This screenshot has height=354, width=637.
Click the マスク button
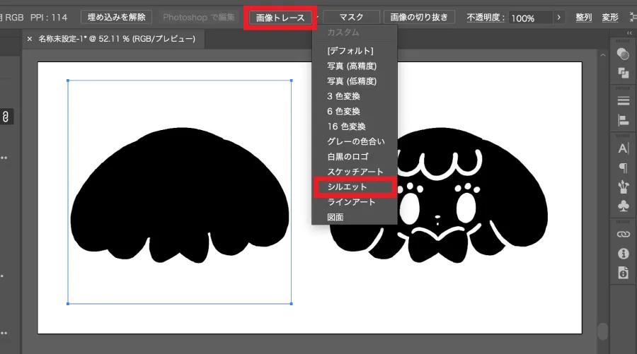[351, 17]
